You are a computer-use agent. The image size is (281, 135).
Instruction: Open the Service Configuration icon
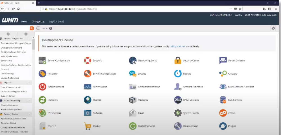(x=87, y=73)
